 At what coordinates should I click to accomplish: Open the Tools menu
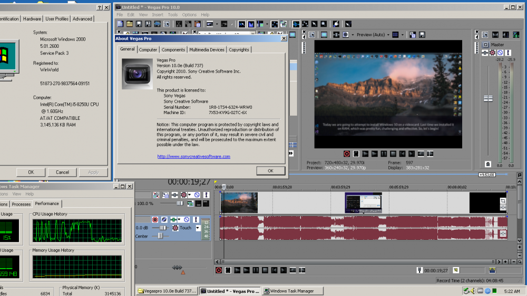pyautogui.click(x=172, y=15)
